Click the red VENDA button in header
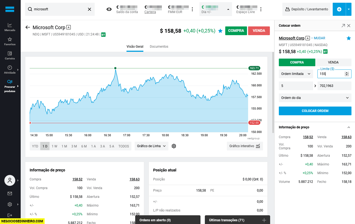The height and width of the screenshot is (224, 355). pyautogui.click(x=259, y=31)
